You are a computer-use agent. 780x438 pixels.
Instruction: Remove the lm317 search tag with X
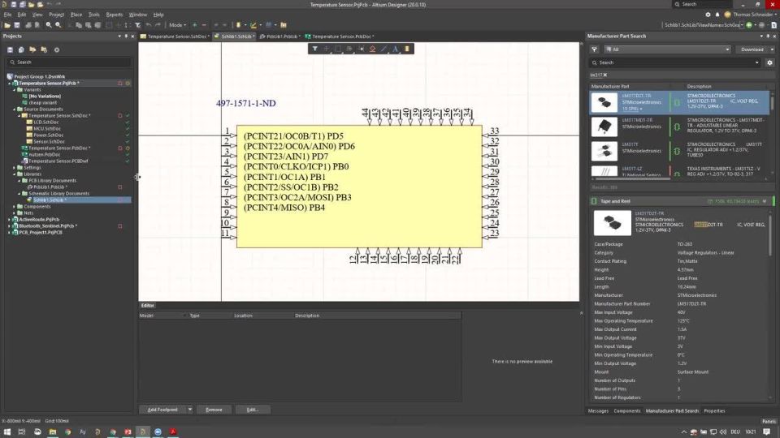click(x=605, y=75)
